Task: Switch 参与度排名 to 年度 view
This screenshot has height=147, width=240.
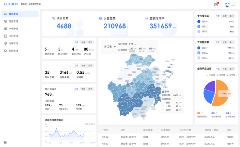Action: [x=225, y=16]
